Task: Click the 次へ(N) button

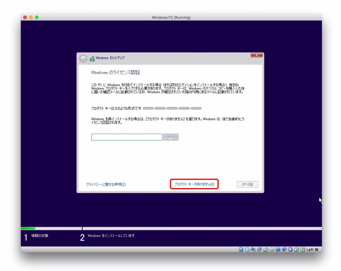Action: coord(247,184)
